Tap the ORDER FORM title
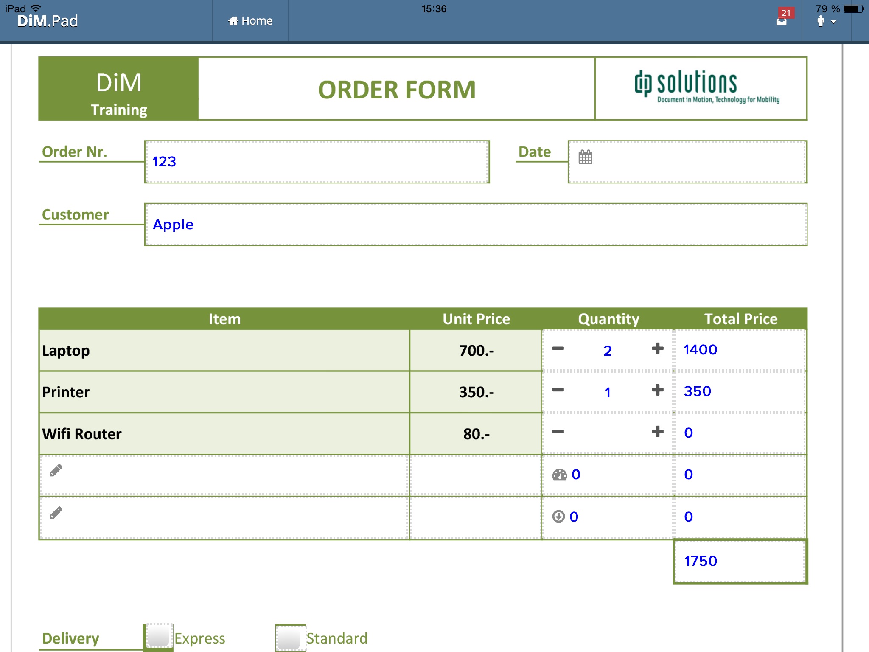The width and height of the screenshot is (869, 652). 397,90
